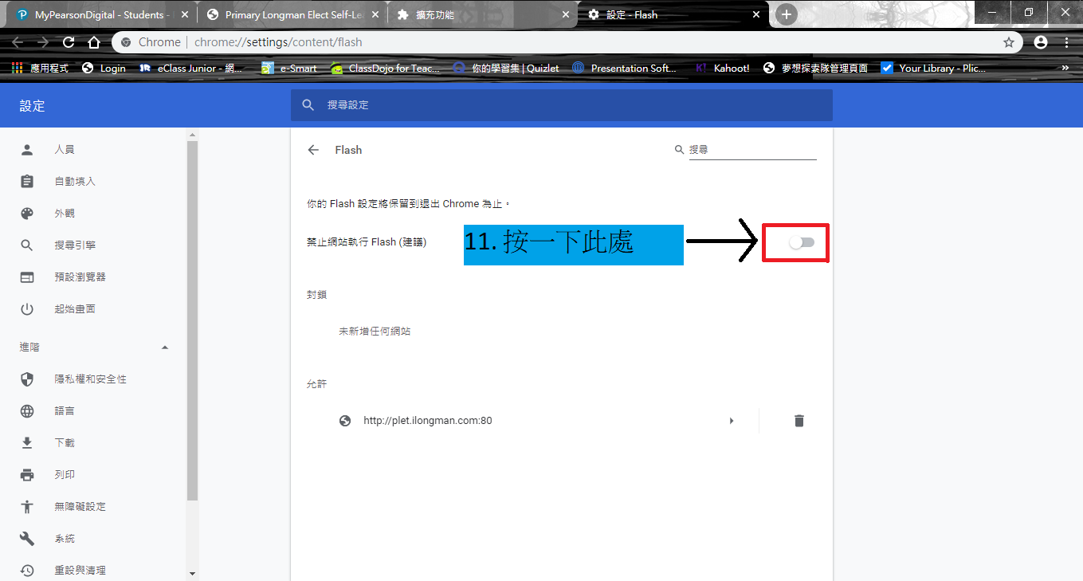The image size is (1083, 581).
Task: Click the power icon beside 起始畫面
Action: point(27,309)
